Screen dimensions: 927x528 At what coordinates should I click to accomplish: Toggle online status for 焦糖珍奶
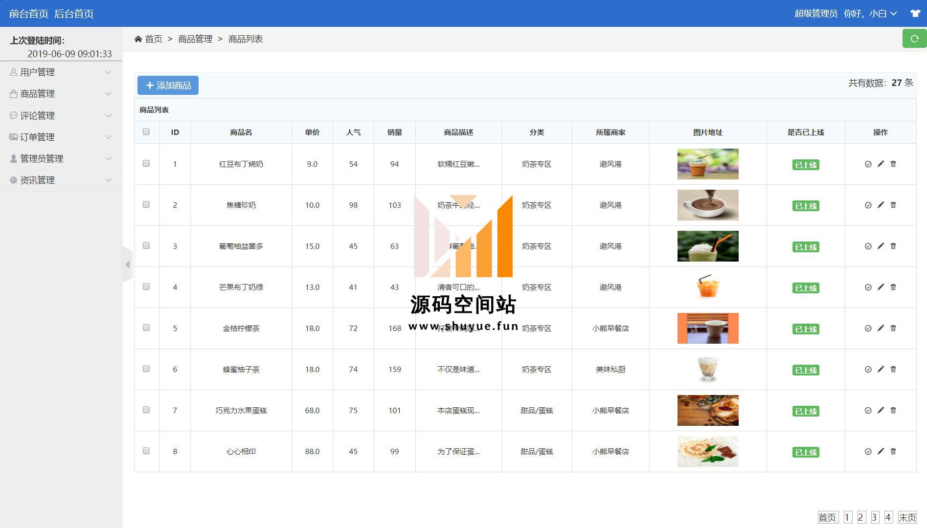[x=868, y=205]
